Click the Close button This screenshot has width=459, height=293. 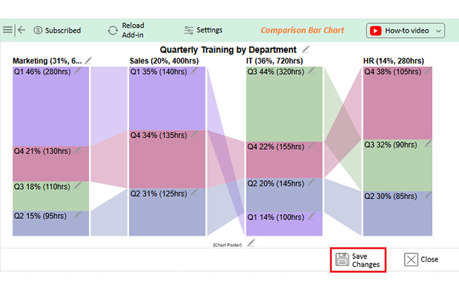point(422,259)
